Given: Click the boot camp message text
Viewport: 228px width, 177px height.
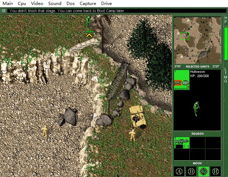Looking at the screenshot, I should pos(67,11).
